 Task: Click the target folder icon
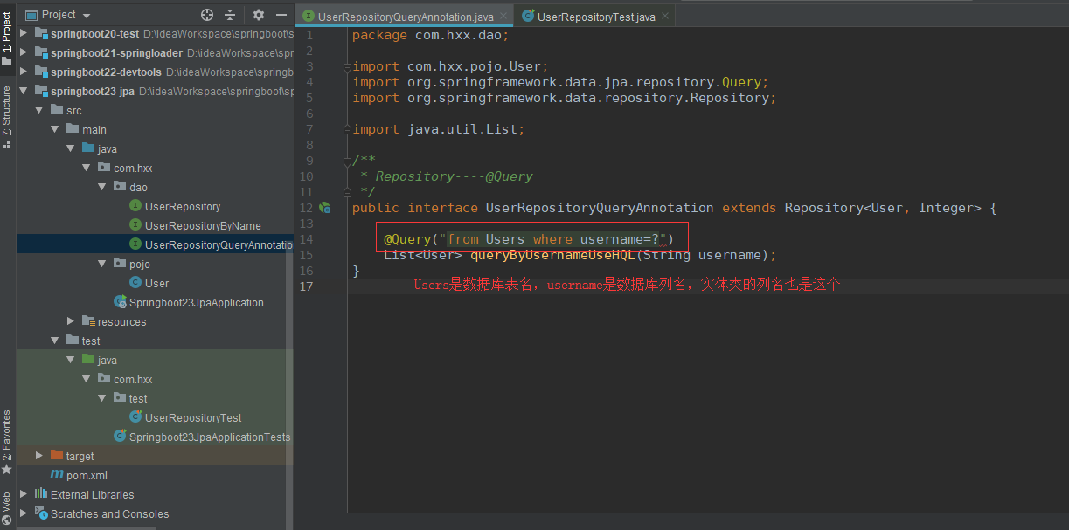57,456
